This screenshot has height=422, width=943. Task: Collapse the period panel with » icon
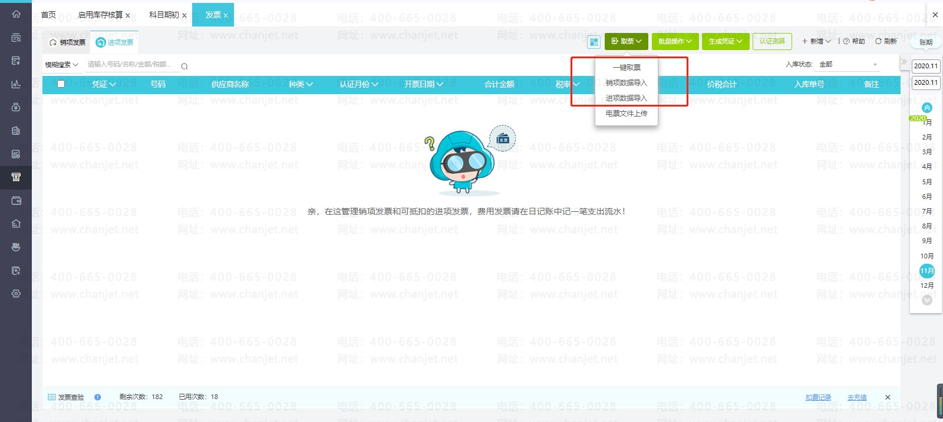tap(904, 61)
